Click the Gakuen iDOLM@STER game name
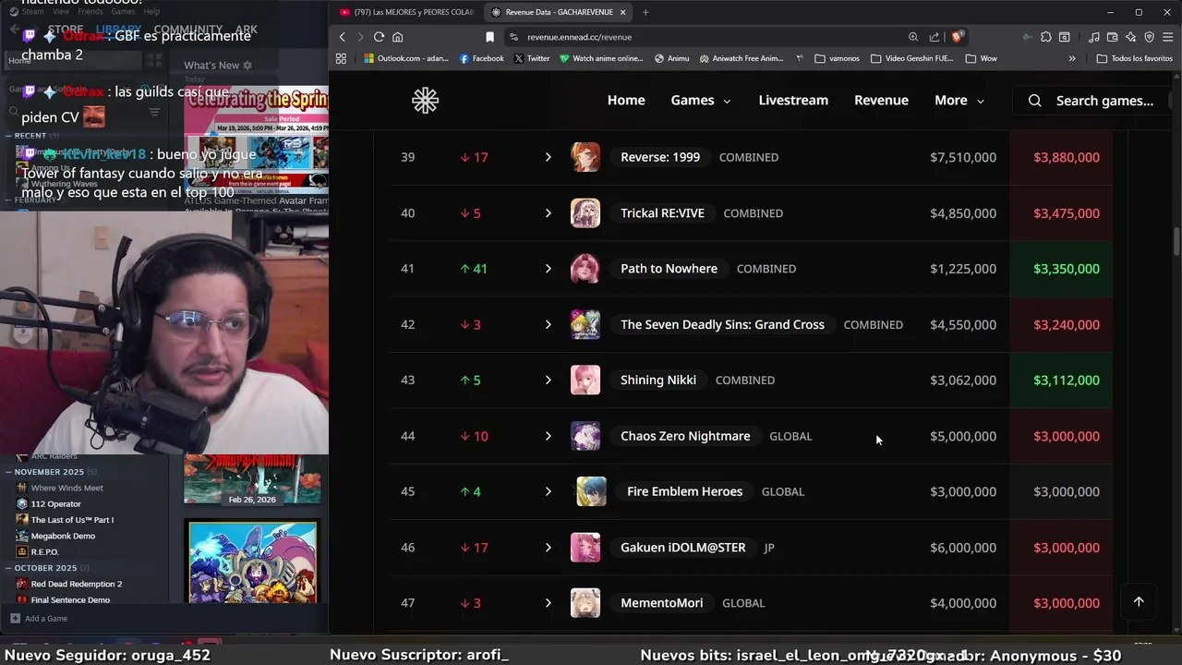The height and width of the screenshot is (665, 1182). [683, 547]
